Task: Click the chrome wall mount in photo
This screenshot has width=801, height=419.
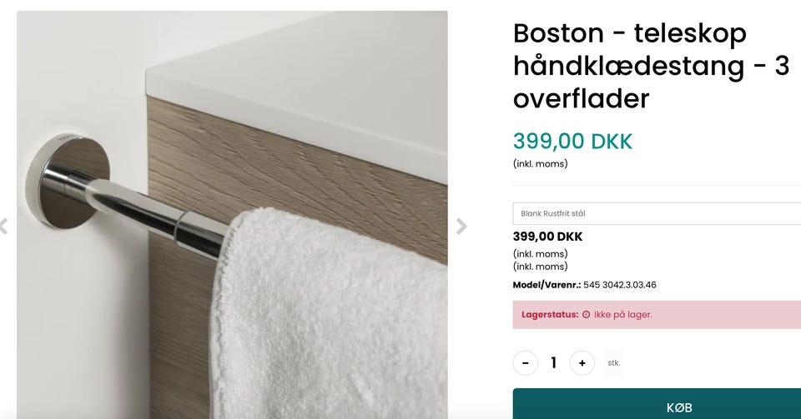Action: pyautogui.click(x=68, y=182)
